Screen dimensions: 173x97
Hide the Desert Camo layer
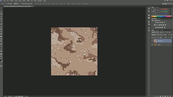coord(152,41)
